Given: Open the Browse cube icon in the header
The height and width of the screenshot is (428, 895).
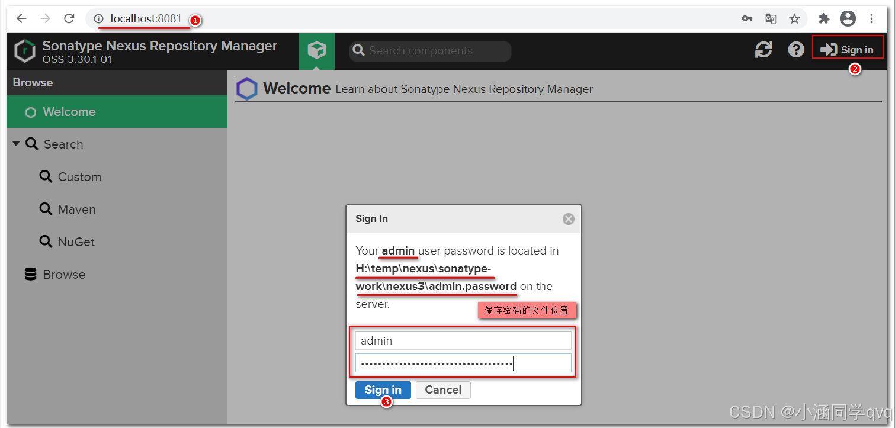Looking at the screenshot, I should click(317, 50).
